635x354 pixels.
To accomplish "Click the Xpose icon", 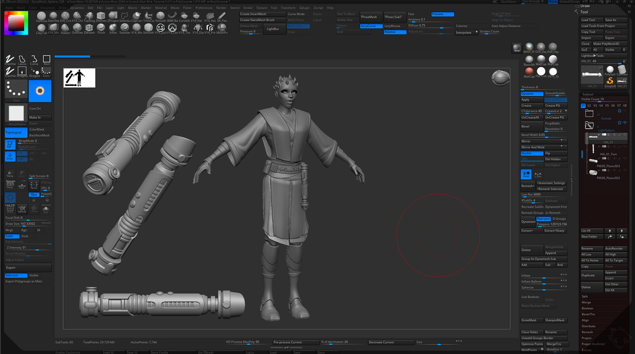I will 34,185.
